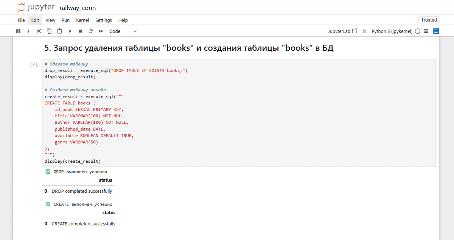Run the selected cell with the play icon
Screen dimensions: 454x240
coord(70,31)
